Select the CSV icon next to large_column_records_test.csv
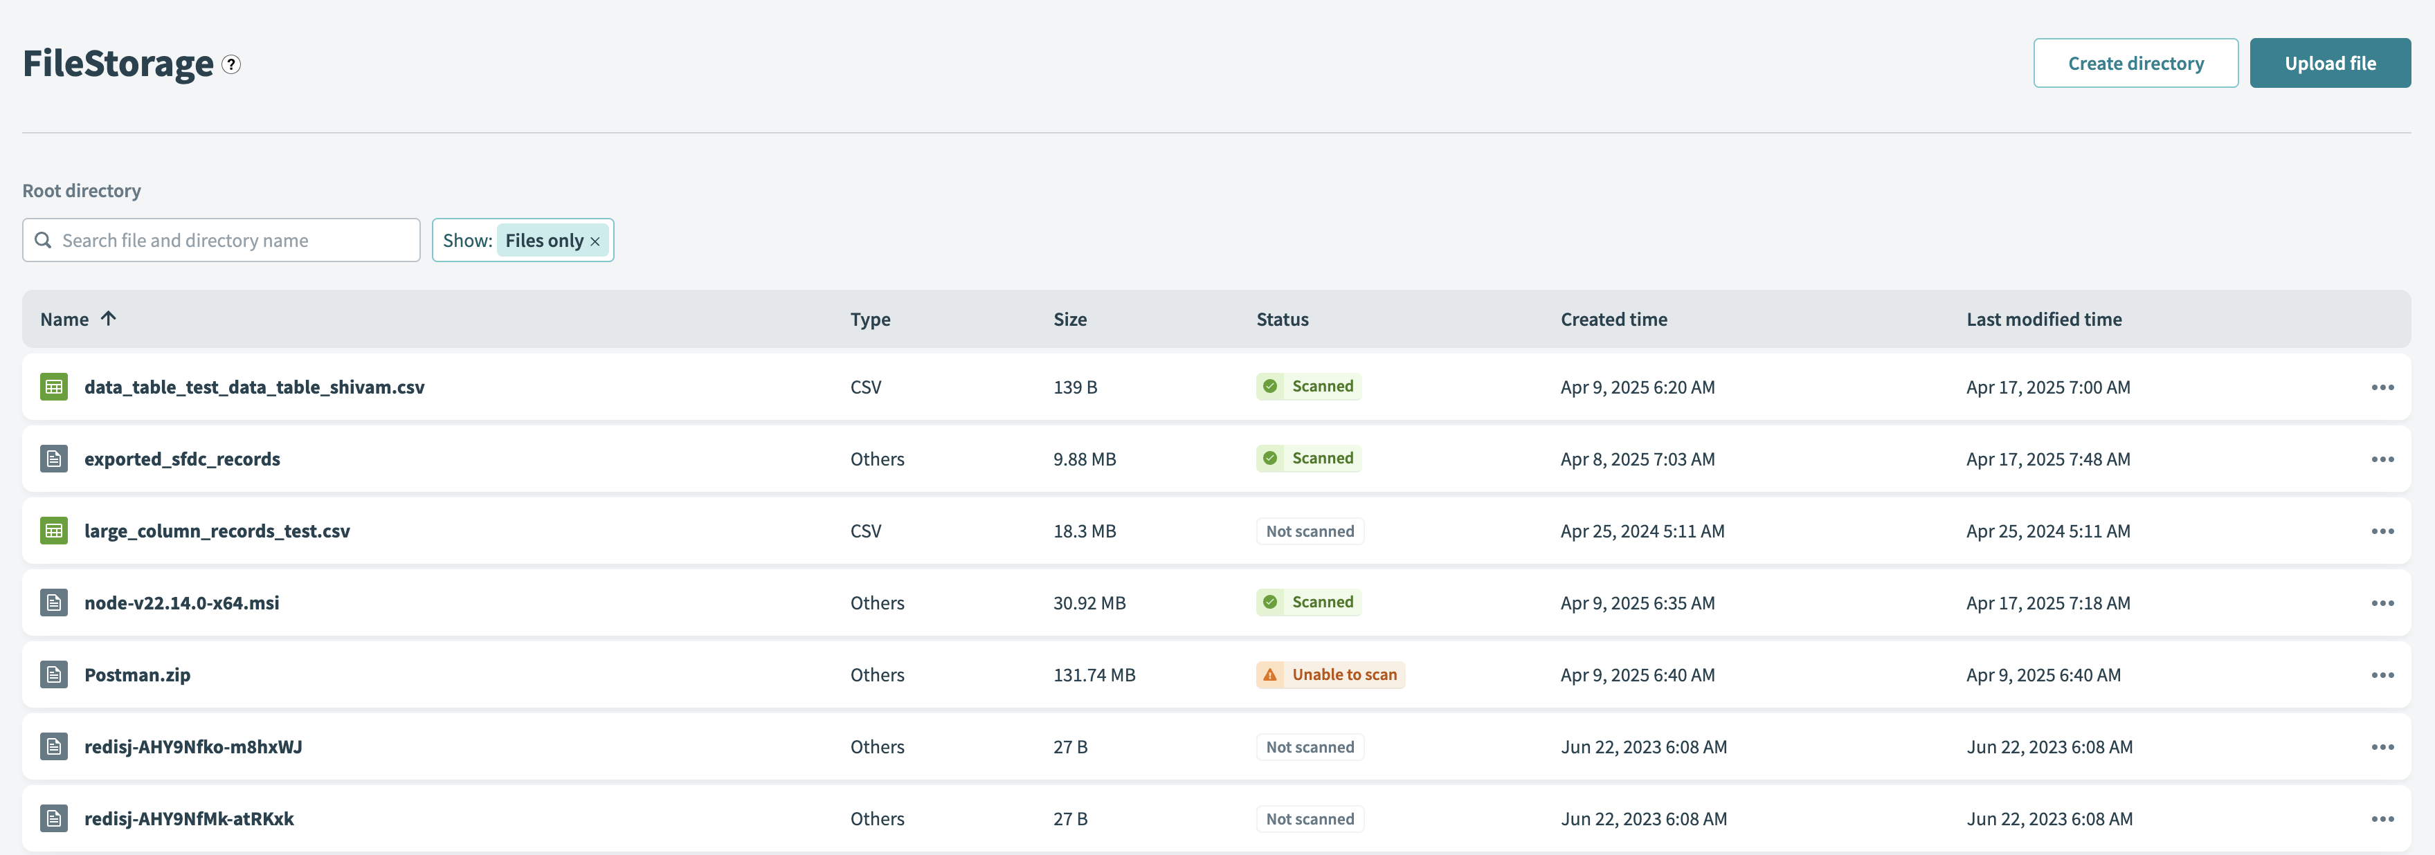 pos(54,530)
